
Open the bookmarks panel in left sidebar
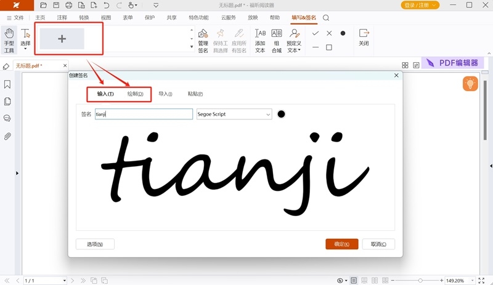click(x=7, y=84)
